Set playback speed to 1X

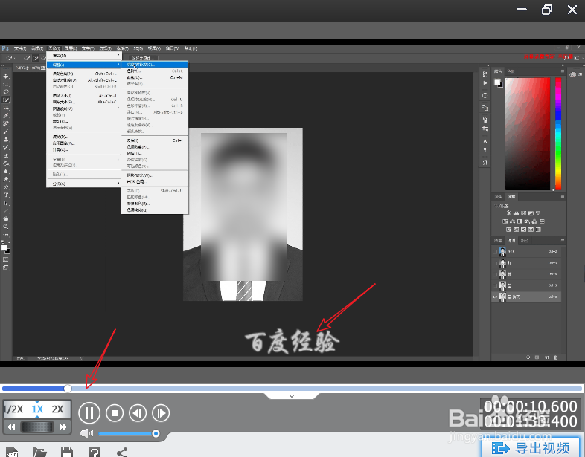[x=37, y=409]
